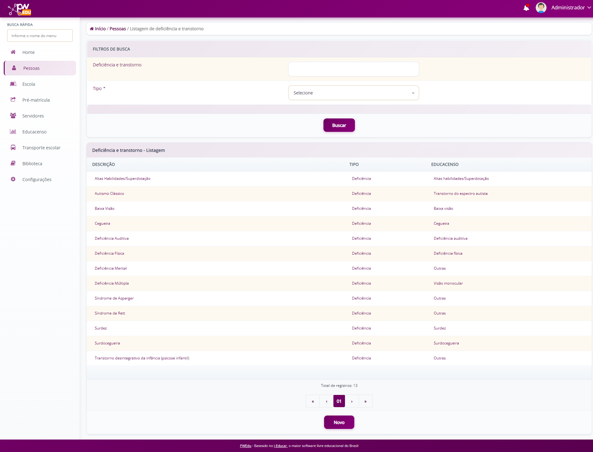The width and height of the screenshot is (593, 452).
Task: Click the Servidores group icon
Action: pos(13,116)
